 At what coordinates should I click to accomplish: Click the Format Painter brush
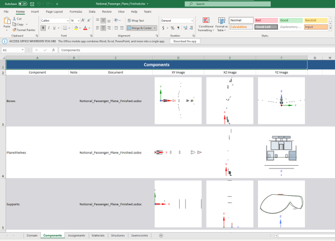[x=15, y=30]
